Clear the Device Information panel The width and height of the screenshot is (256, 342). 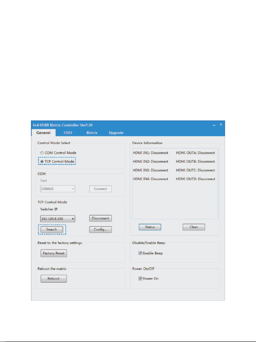tap(194, 227)
